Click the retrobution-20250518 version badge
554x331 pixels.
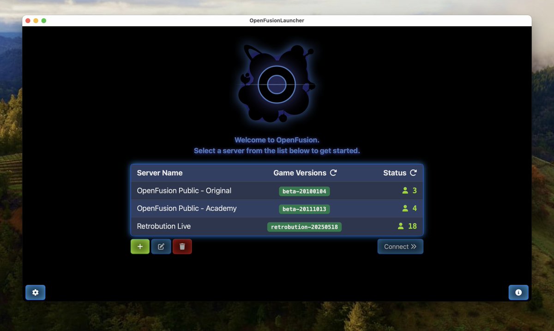click(x=304, y=227)
